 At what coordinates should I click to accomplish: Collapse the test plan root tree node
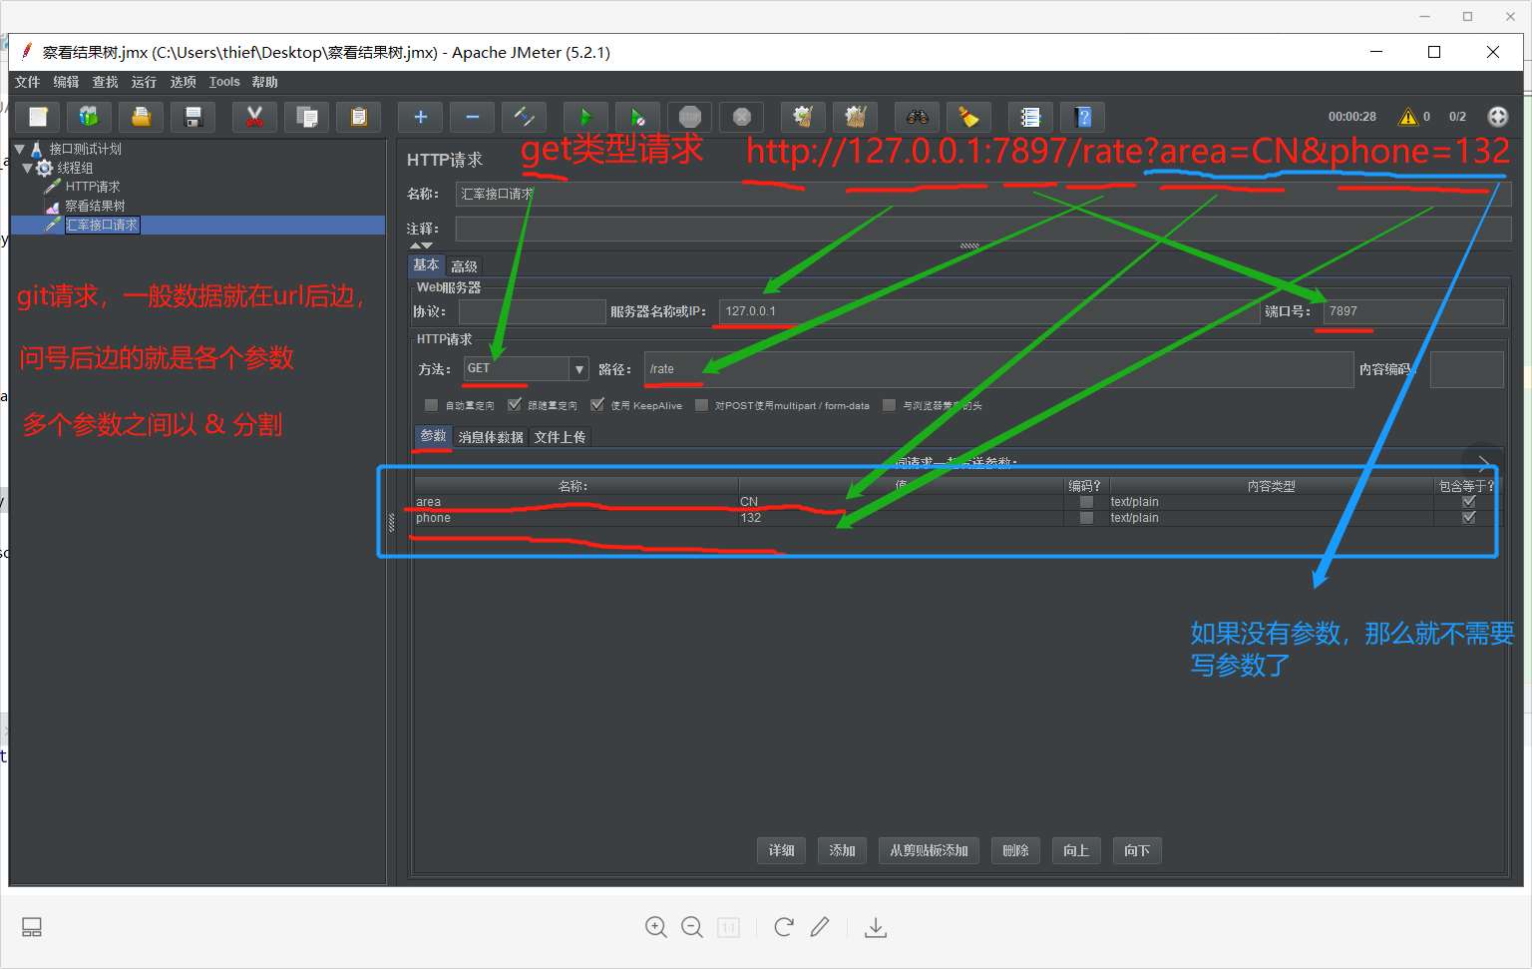point(19,149)
